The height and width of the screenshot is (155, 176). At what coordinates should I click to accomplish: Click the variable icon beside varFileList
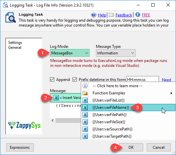pyautogui.click(x=85, y=100)
